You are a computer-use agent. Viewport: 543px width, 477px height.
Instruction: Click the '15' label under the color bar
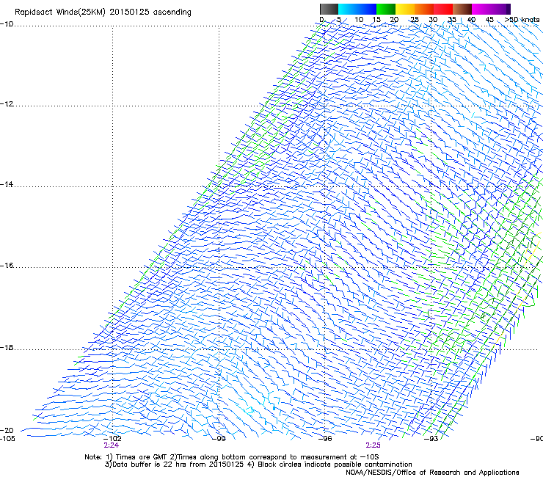tap(376, 20)
